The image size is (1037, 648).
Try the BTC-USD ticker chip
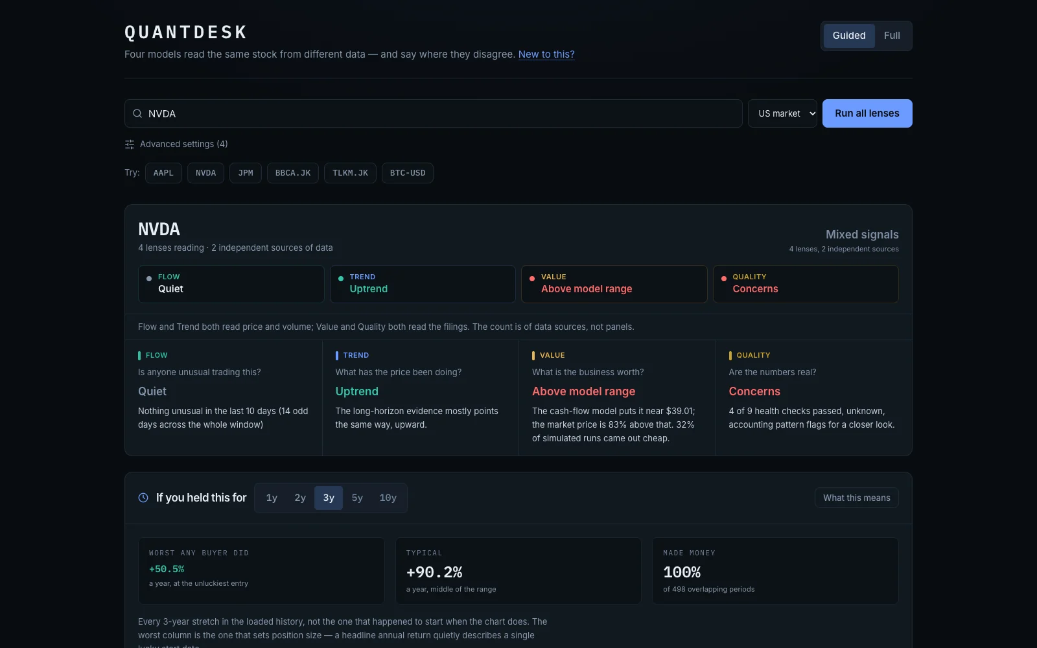(x=408, y=173)
